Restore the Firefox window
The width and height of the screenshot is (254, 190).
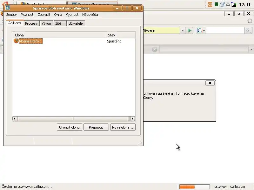coord(239,14)
